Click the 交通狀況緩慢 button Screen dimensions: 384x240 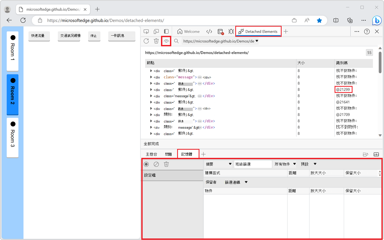point(69,36)
